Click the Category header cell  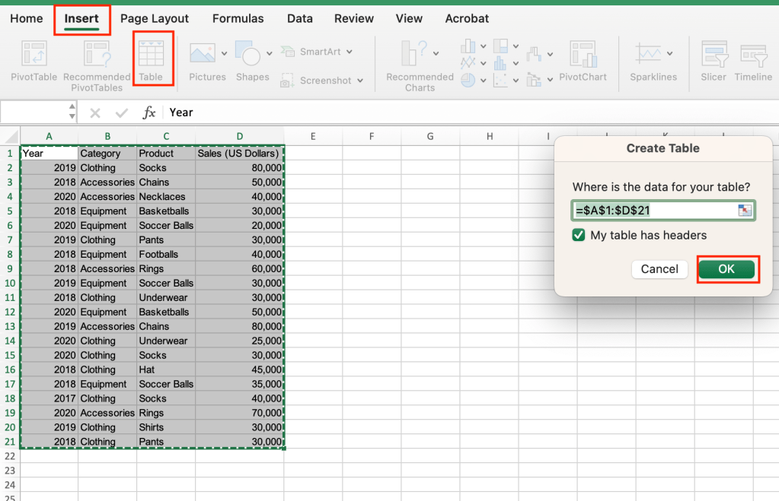point(107,154)
